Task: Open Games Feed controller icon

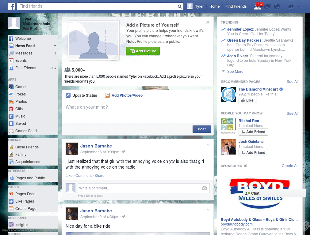Action: pos(11,131)
